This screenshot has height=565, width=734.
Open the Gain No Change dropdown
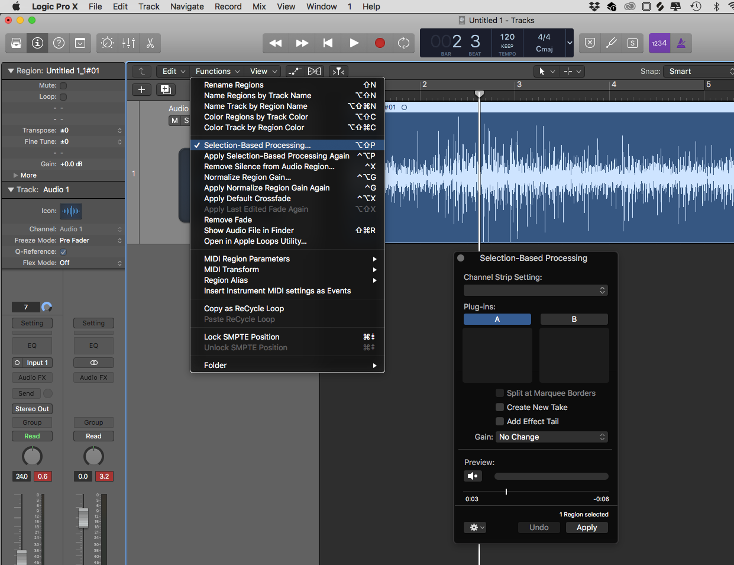[552, 437]
